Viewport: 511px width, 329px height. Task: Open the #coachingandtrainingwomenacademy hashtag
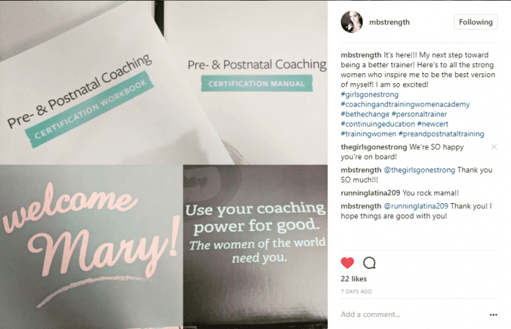pyautogui.click(x=405, y=105)
